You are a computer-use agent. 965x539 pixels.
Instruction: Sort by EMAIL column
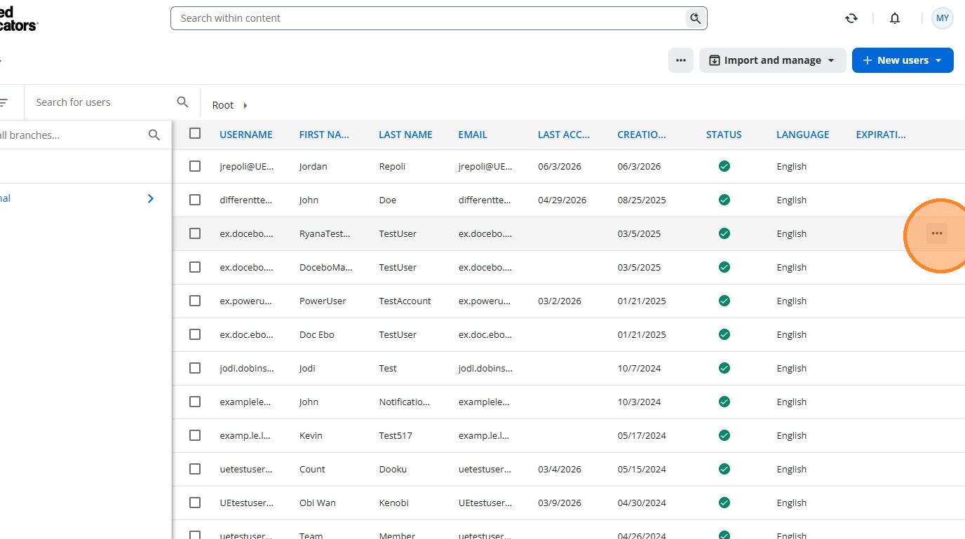click(473, 135)
